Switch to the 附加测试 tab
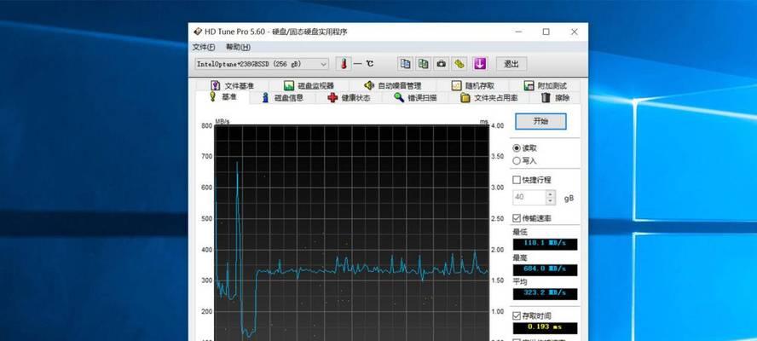 point(545,85)
